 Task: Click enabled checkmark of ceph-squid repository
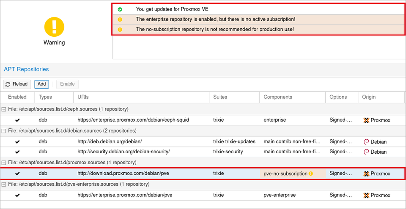point(17,120)
